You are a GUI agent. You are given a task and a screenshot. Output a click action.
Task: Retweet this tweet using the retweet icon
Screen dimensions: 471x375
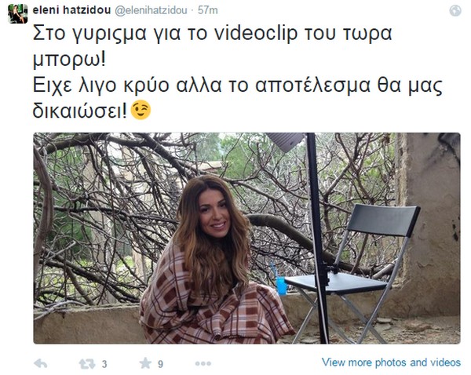pos(87,364)
